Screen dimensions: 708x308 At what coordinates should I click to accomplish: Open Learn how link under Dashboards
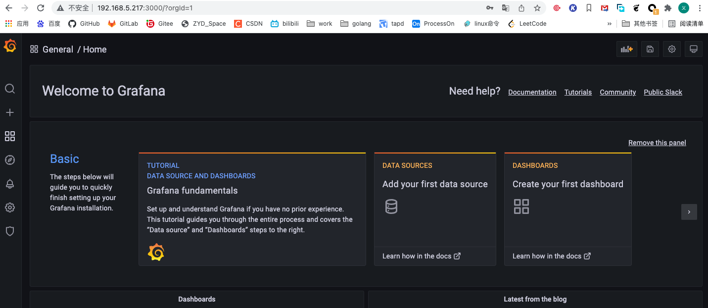[552, 256]
